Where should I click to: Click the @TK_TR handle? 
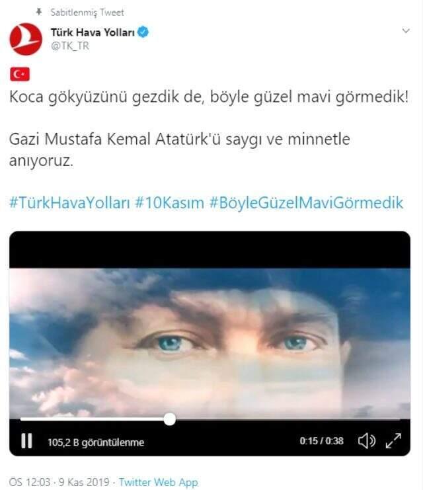70,46
